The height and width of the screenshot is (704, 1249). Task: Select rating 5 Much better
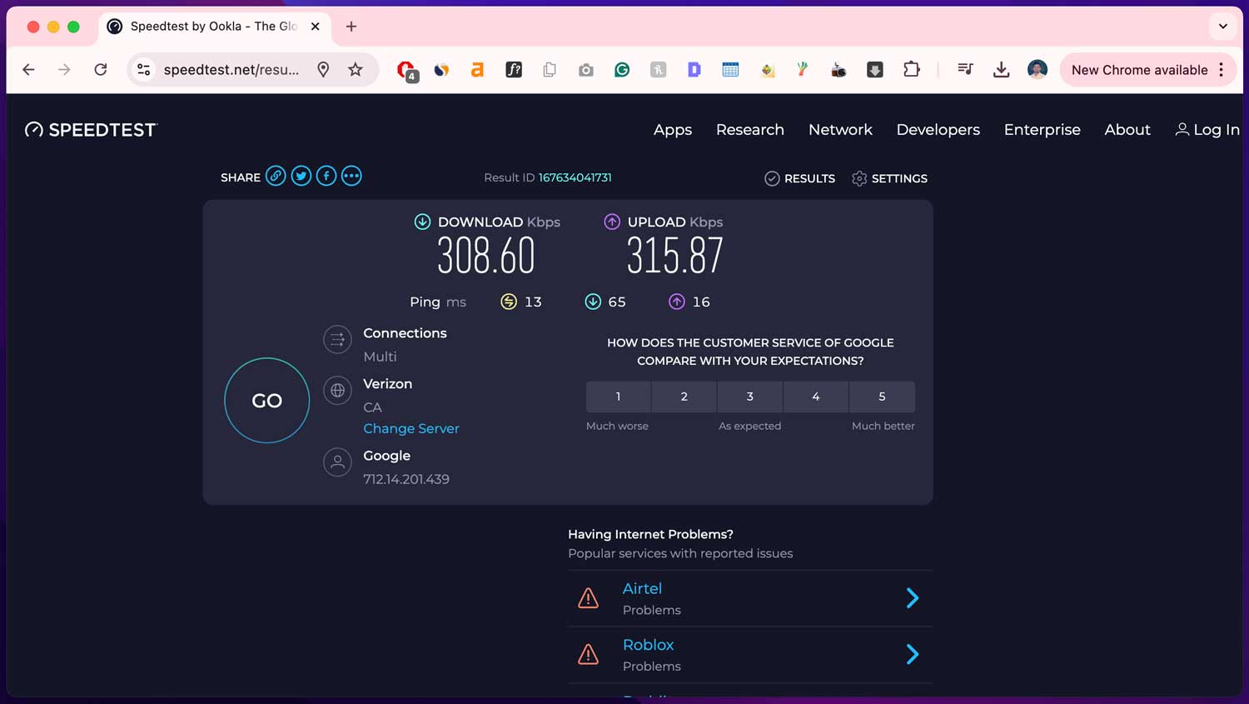pyautogui.click(x=882, y=397)
